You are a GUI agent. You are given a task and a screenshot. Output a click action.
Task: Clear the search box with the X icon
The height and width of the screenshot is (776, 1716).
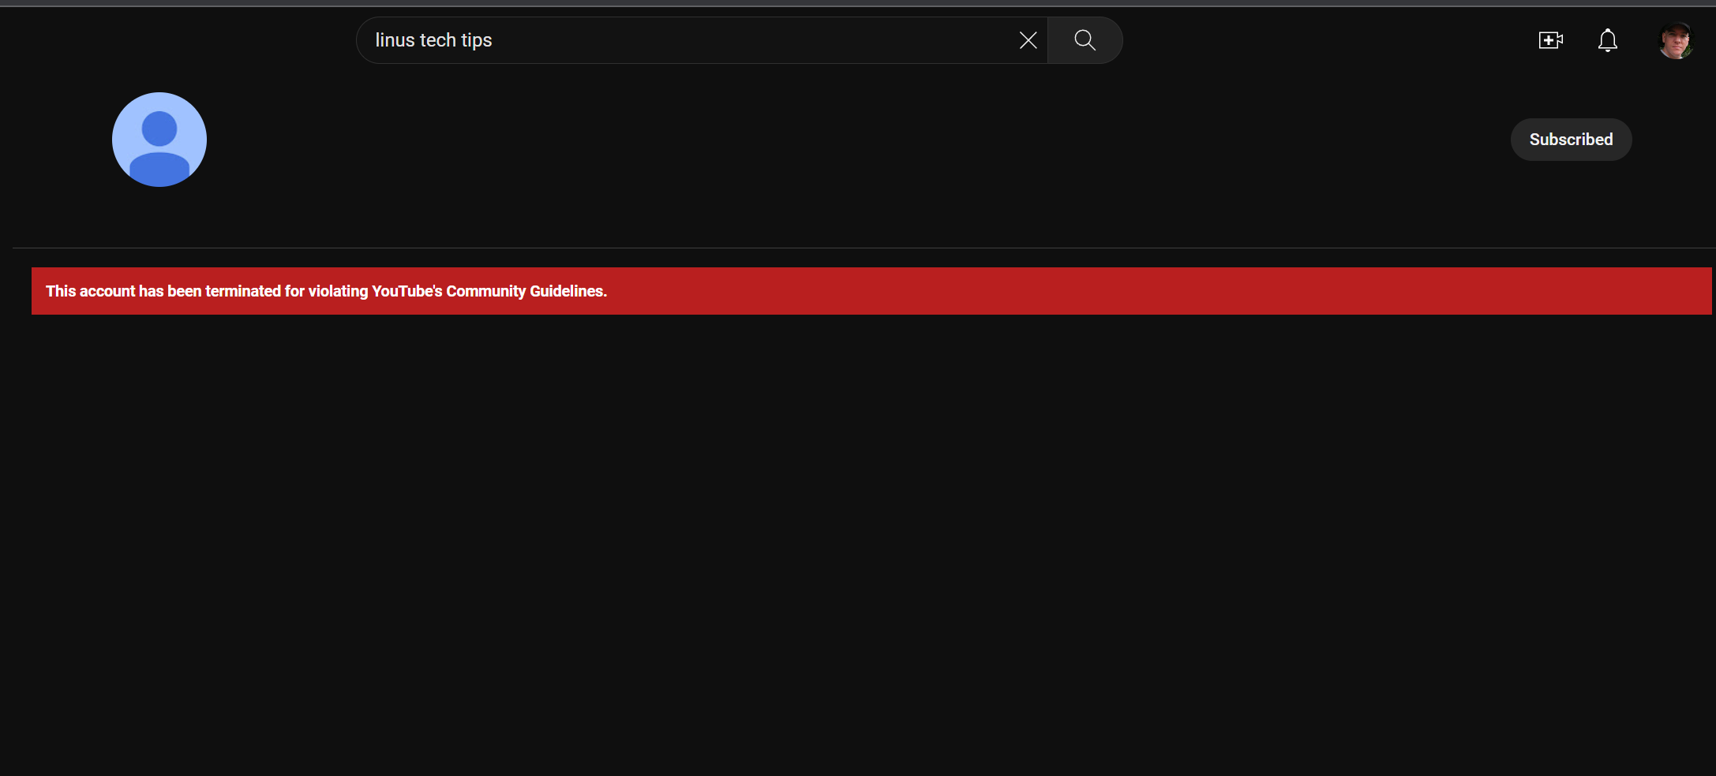pos(1028,40)
